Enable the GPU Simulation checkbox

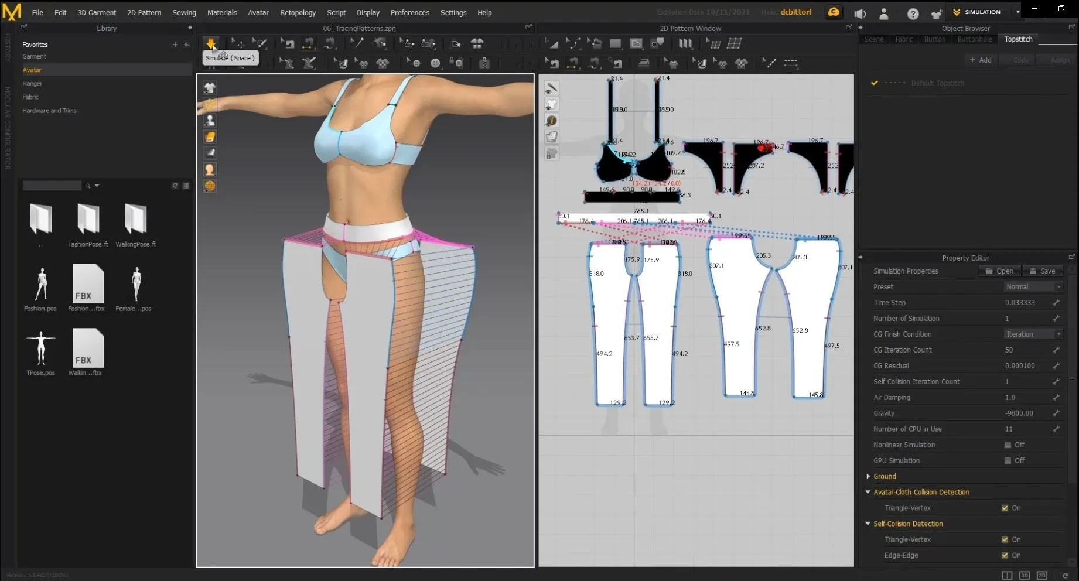coord(1008,461)
